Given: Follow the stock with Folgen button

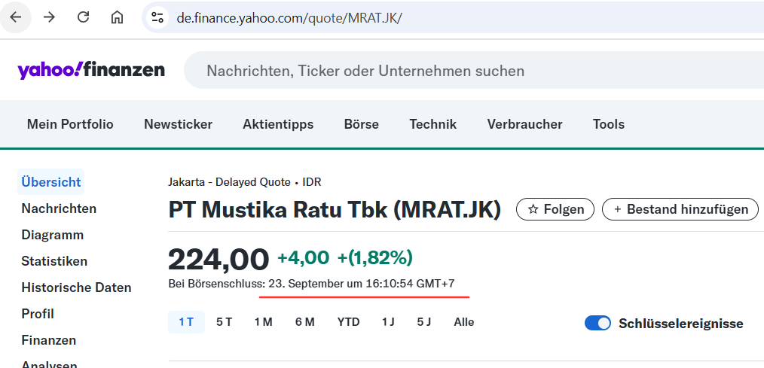Looking at the screenshot, I should 555,209.
